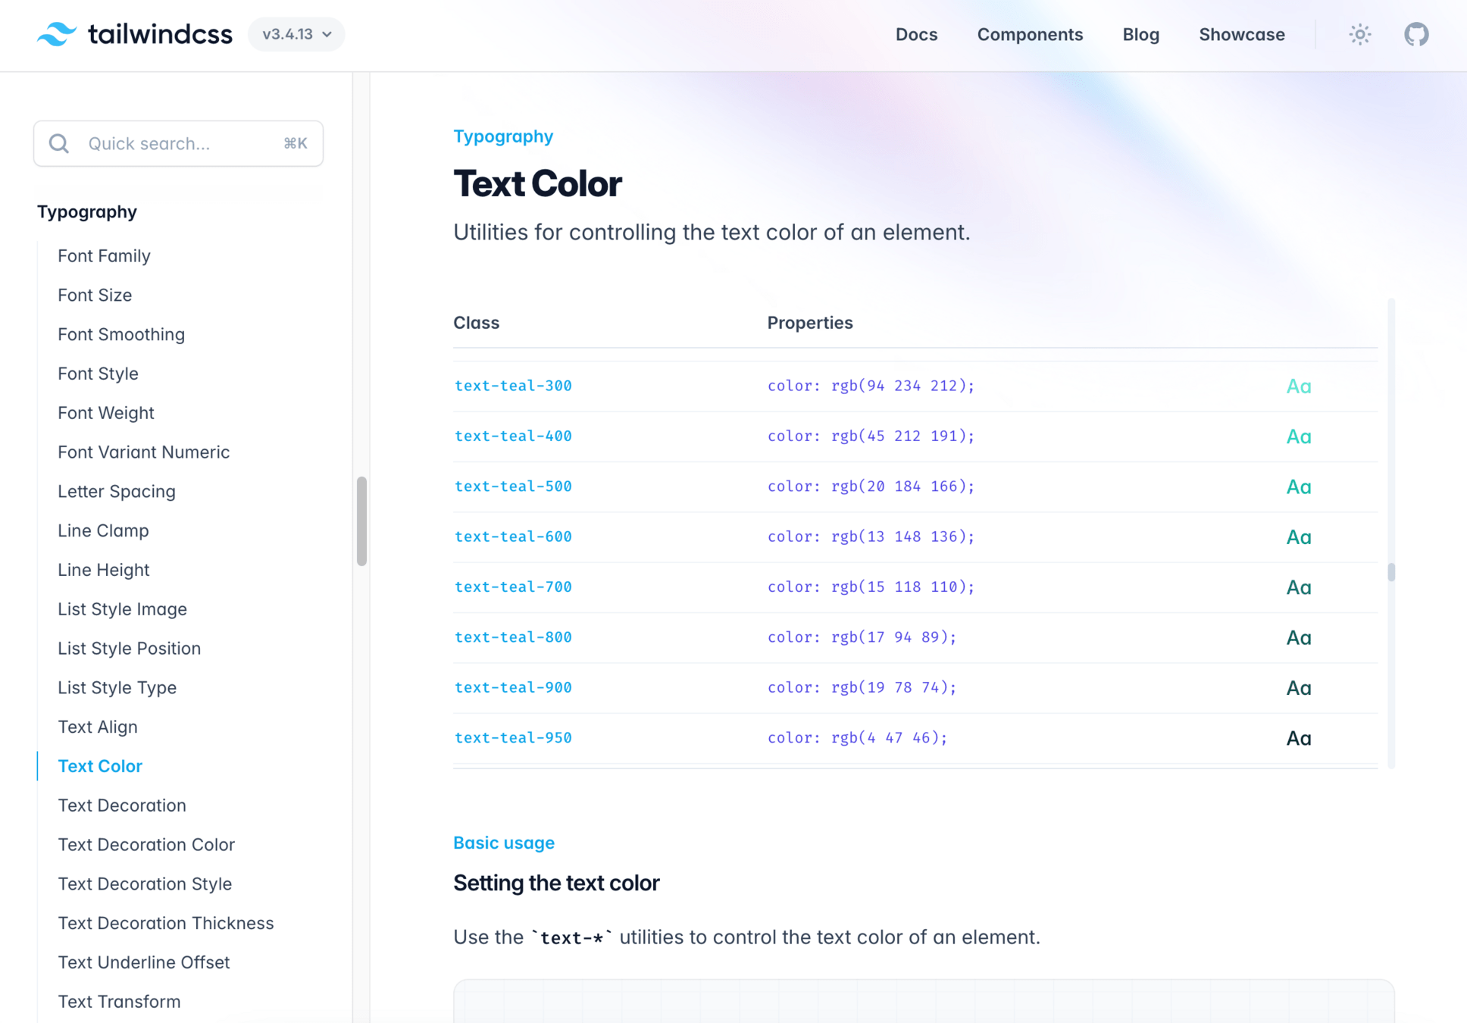Open the GitHub repository icon
Image resolution: width=1467 pixels, height=1023 pixels.
pyautogui.click(x=1415, y=34)
